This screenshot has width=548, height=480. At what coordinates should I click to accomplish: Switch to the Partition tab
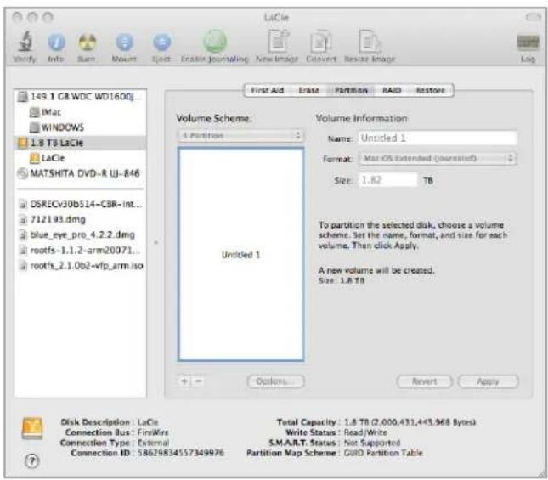pos(351,90)
